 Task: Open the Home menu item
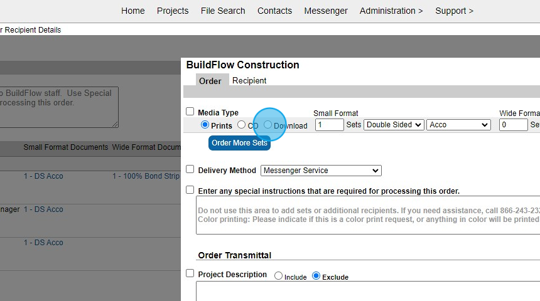tap(132, 11)
